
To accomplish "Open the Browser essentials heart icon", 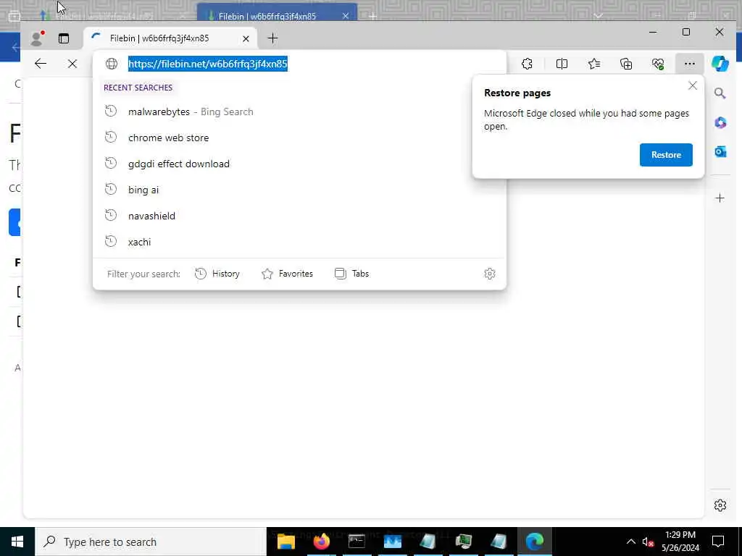I will pyautogui.click(x=658, y=64).
